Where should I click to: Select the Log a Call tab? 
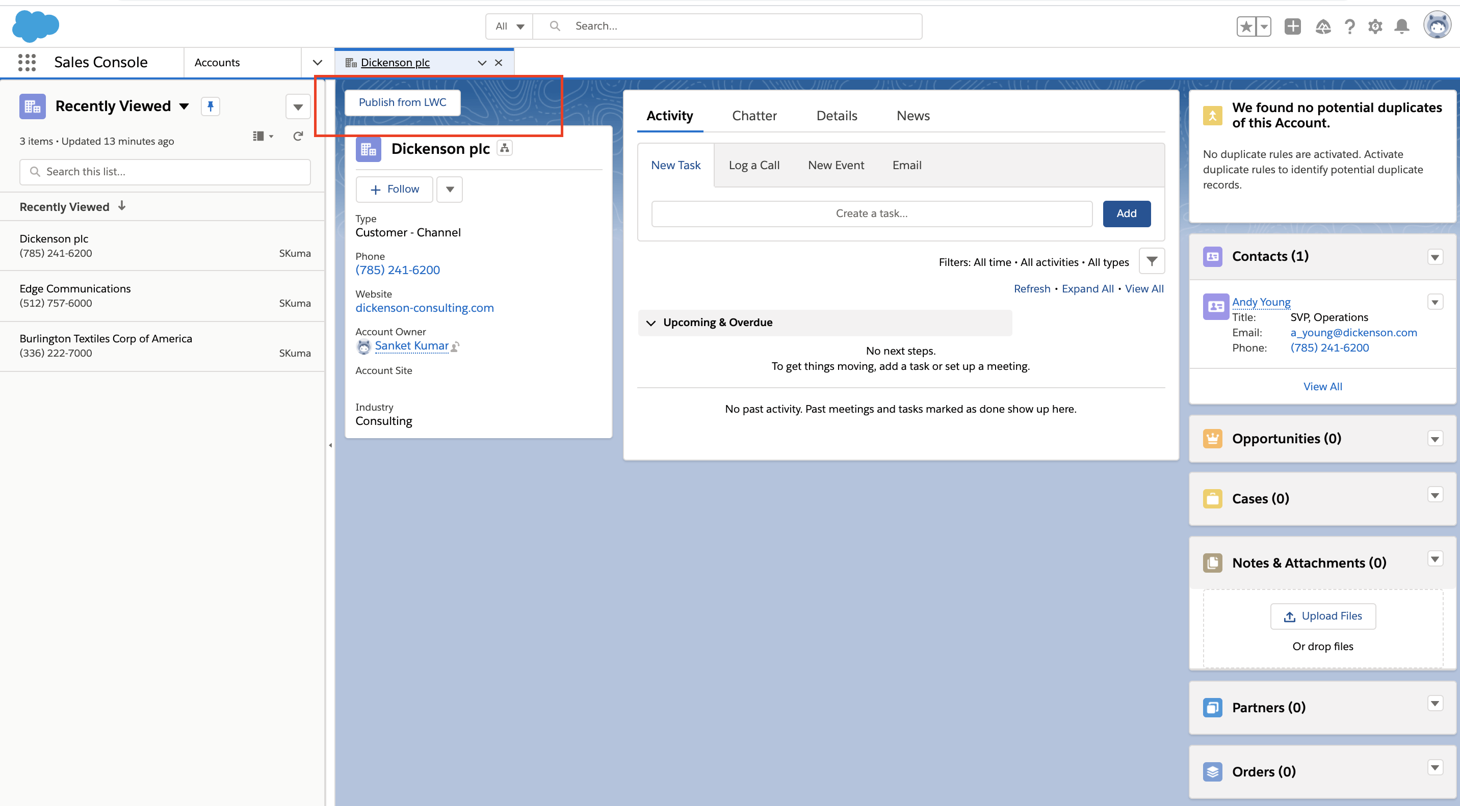754,166
